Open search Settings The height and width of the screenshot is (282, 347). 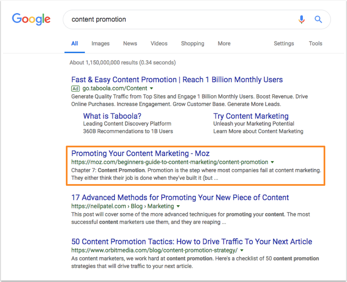click(284, 43)
